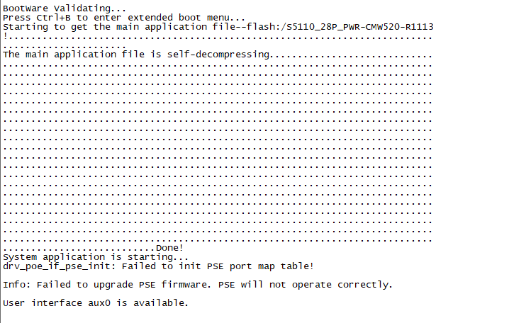Click the word BootWare on first line
Viewport: 509px width, 323px height.
(25, 8)
